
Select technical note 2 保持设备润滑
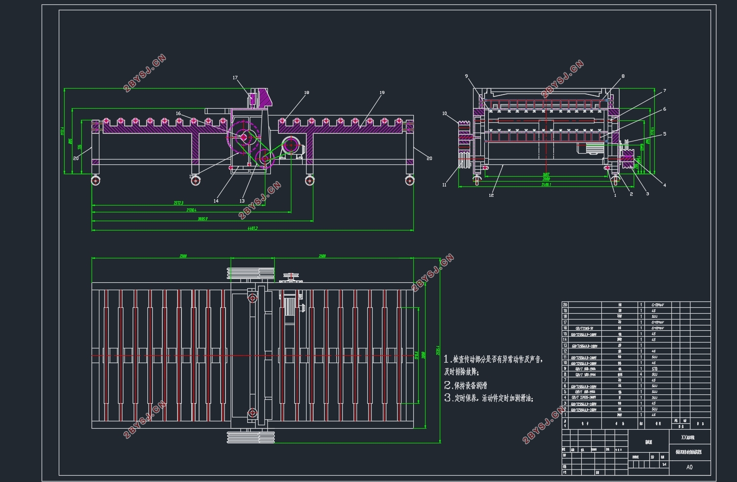point(465,386)
